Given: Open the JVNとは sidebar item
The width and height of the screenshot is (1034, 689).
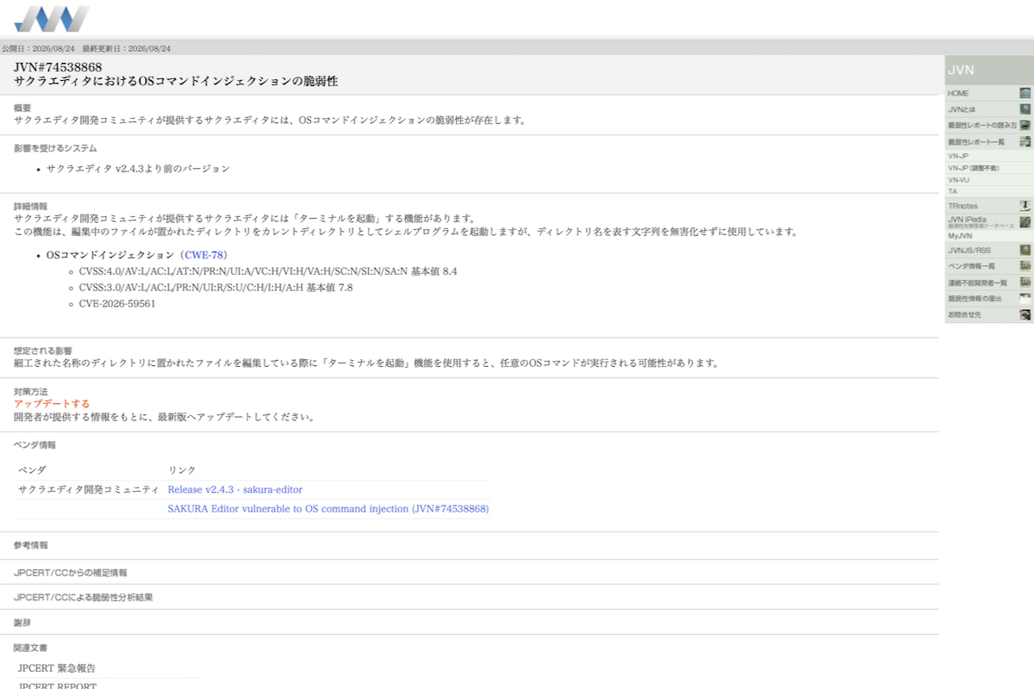Looking at the screenshot, I should (988, 109).
